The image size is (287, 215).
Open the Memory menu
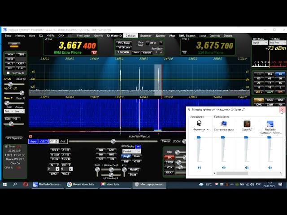20,36
